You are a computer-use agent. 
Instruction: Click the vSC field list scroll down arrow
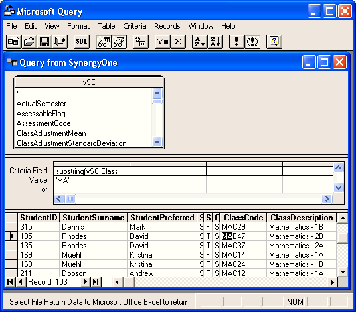point(157,142)
